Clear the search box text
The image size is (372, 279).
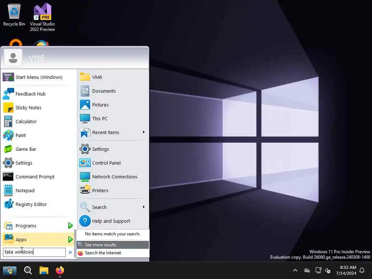click(70, 252)
